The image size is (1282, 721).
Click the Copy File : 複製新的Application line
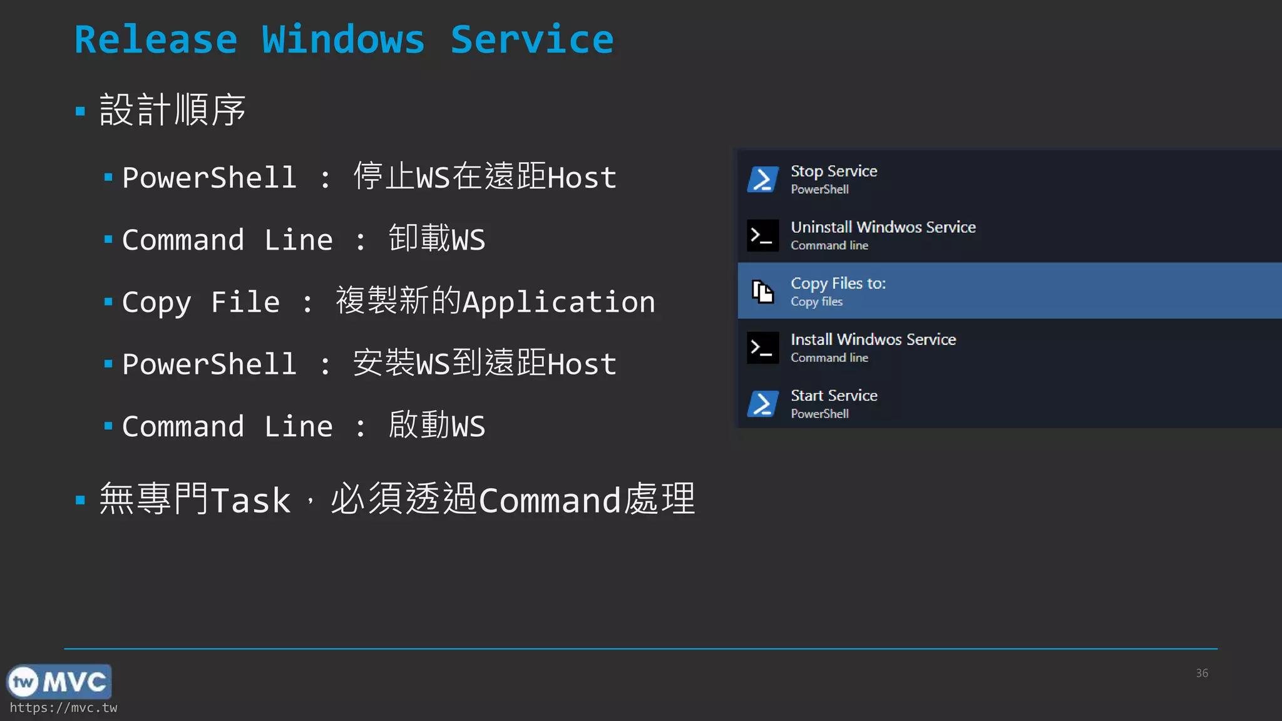click(x=389, y=301)
